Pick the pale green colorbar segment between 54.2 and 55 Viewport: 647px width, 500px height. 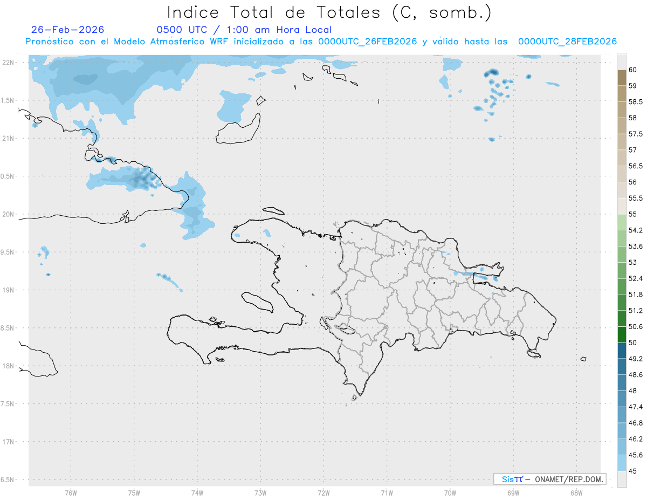622,222
